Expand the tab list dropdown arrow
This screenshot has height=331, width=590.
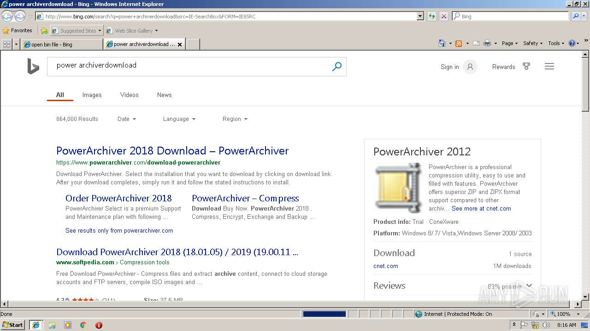click(17, 44)
